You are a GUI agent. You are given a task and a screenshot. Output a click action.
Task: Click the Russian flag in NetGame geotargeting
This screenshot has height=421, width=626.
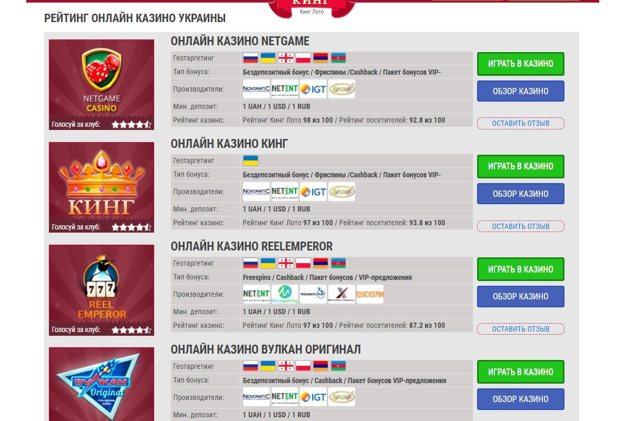(x=251, y=58)
